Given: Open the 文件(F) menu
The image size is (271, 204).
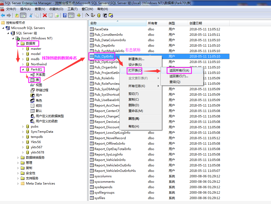Looking at the screenshot, I should [11, 9].
